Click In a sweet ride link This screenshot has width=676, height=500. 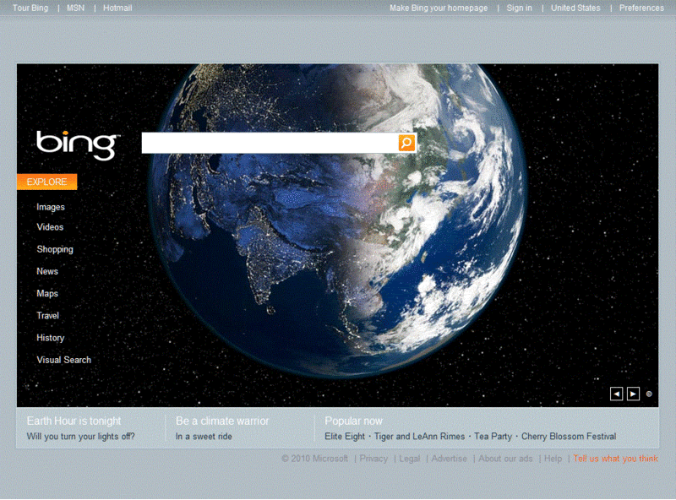tap(204, 436)
